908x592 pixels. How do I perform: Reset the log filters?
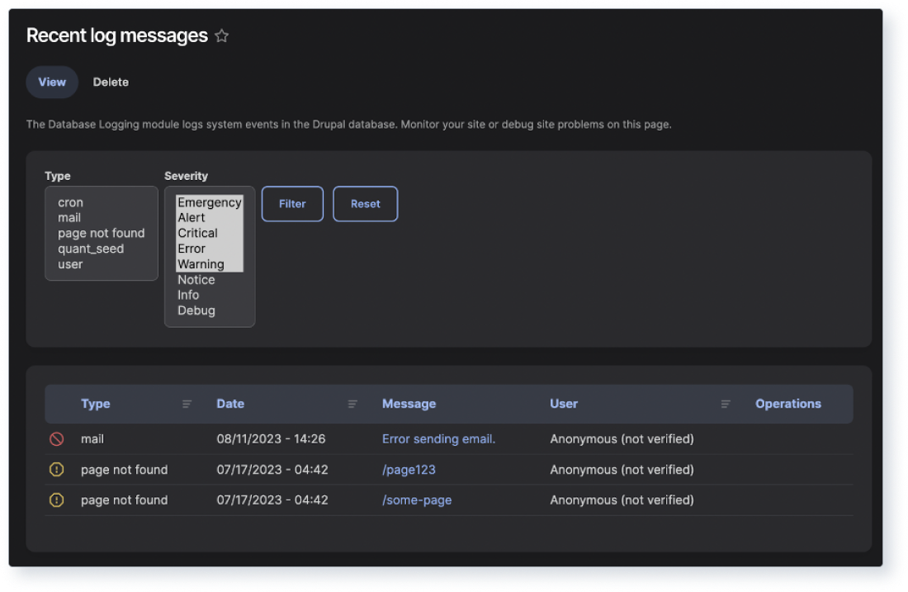pyautogui.click(x=365, y=203)
